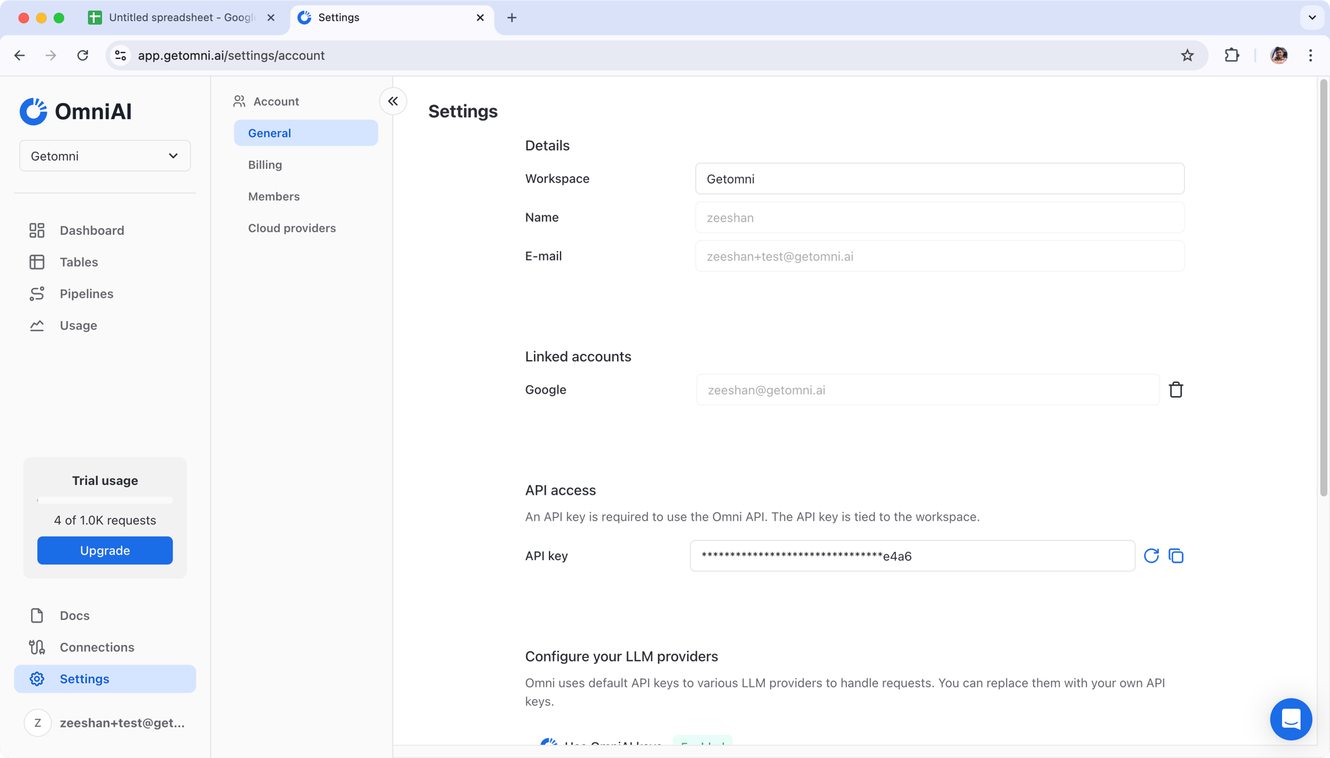Open the Getomni workspace selector
This screenshot has width=1330, height=758.
pos(104,155)
